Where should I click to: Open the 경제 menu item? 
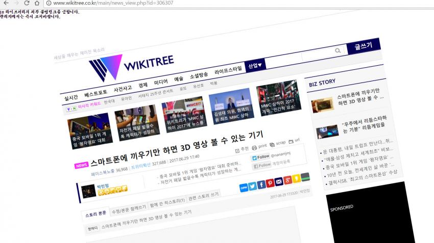click(143, 85)
